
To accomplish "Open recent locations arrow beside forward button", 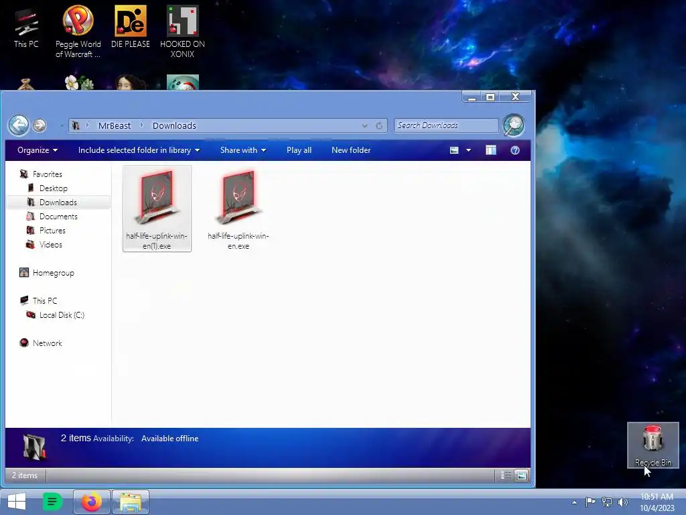I will click(x=61, y=125).
